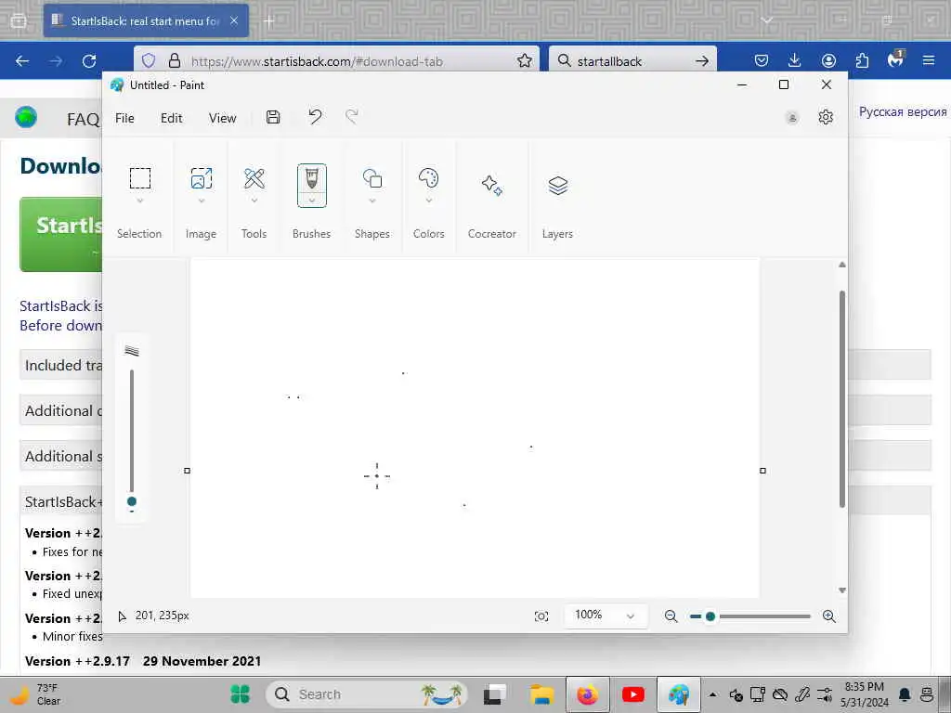Select the Selection rectangle tool
Image resolution: width=951 pixels, height=713 pixels.
click(x=140, y=178)
